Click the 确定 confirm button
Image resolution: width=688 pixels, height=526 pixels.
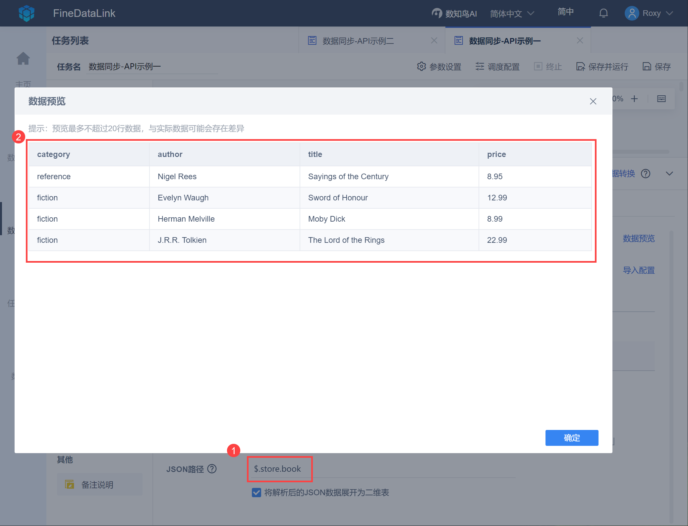click(572, 438)
